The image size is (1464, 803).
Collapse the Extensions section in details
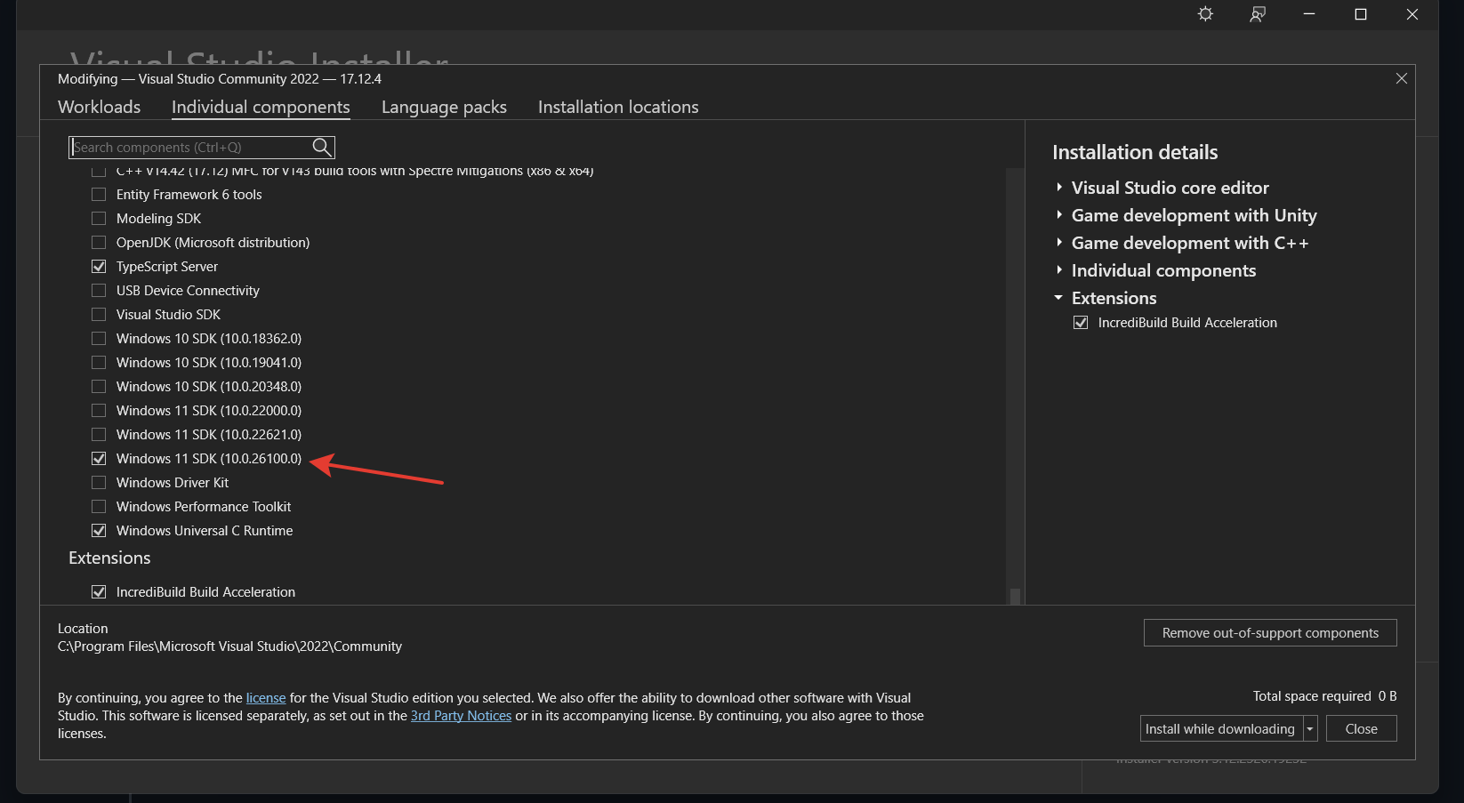pyautogui.click(x=1058, y=298)
